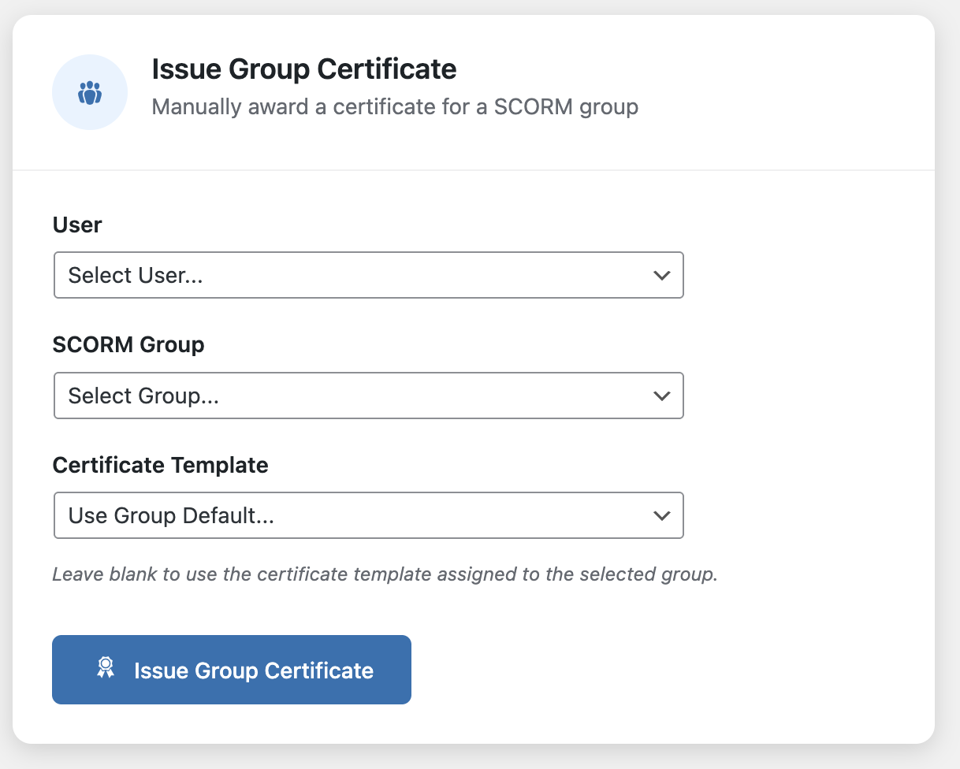
Task: Click the chevron on the SCORM Group dropdown
Action: click(662, 396)
